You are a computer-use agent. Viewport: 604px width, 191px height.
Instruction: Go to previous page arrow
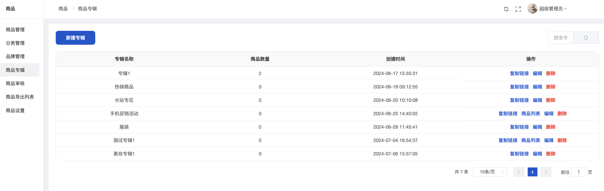tap(519, 172)
